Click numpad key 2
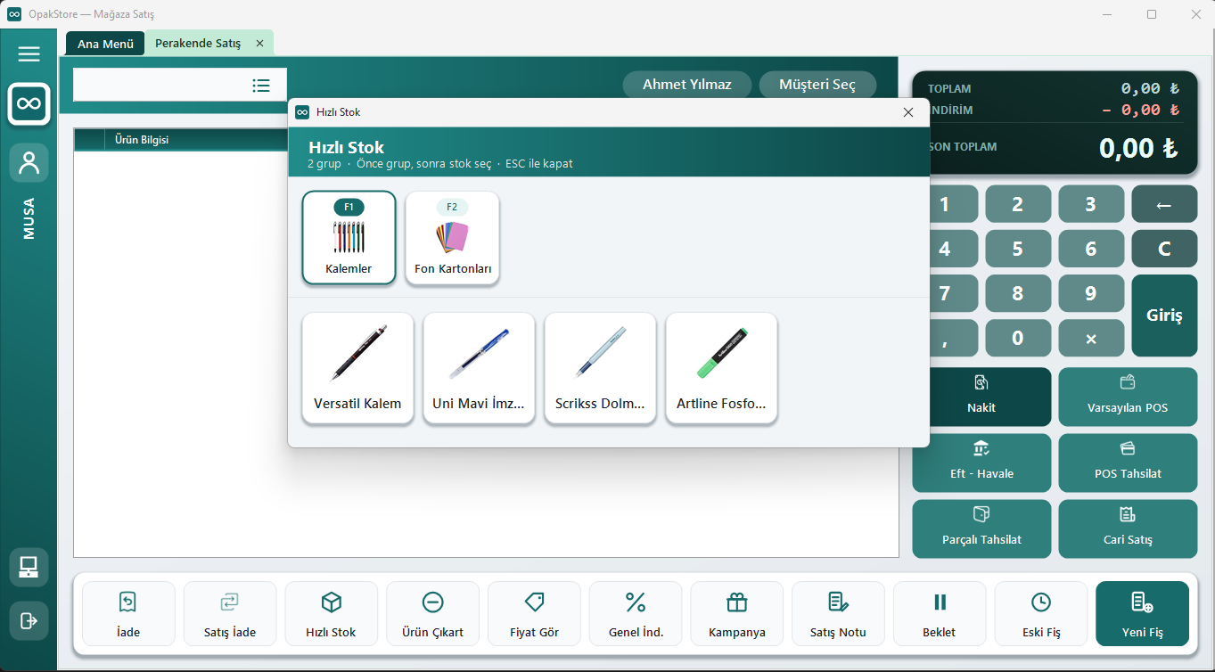Image resolution: width=1215 pixels, height=672 pixels. pyautogui.click(x=1017, y=204)
